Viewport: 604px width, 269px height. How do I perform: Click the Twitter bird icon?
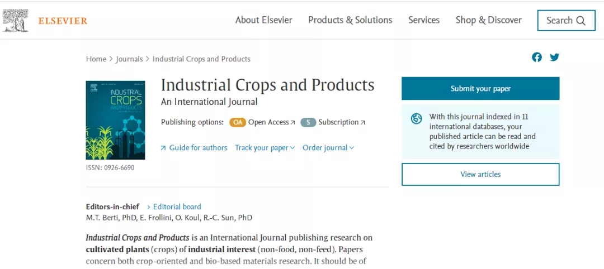[x=554, y=57]
